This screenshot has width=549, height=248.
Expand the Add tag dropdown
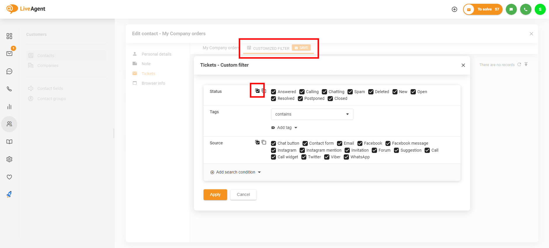tap(284, 127)
